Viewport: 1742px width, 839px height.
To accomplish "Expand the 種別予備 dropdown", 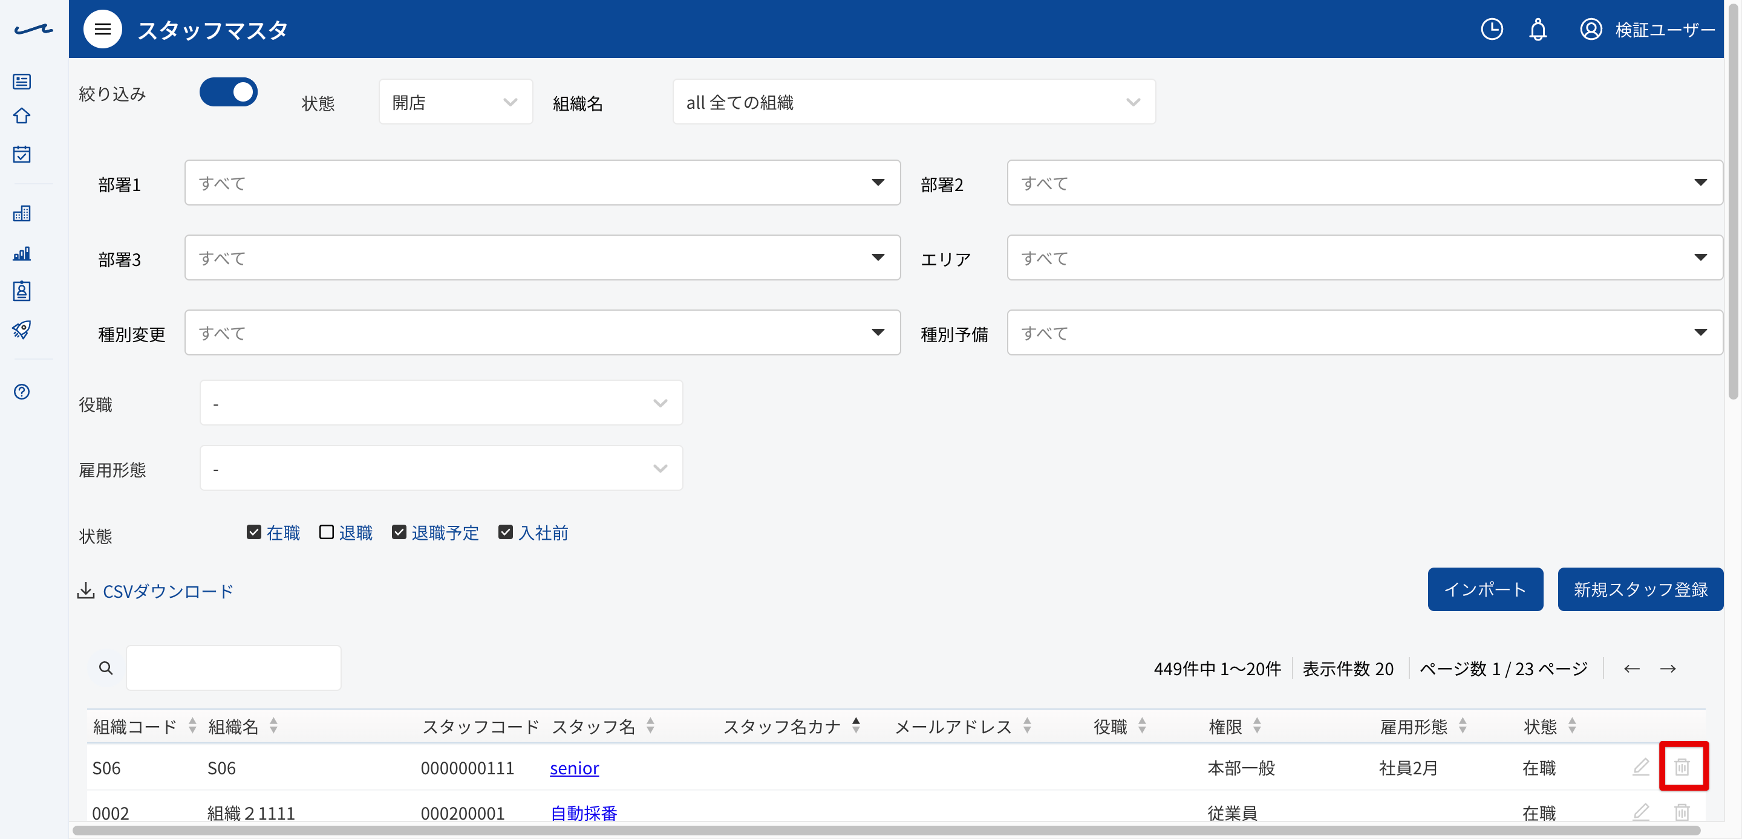I will coord(1364,332).
